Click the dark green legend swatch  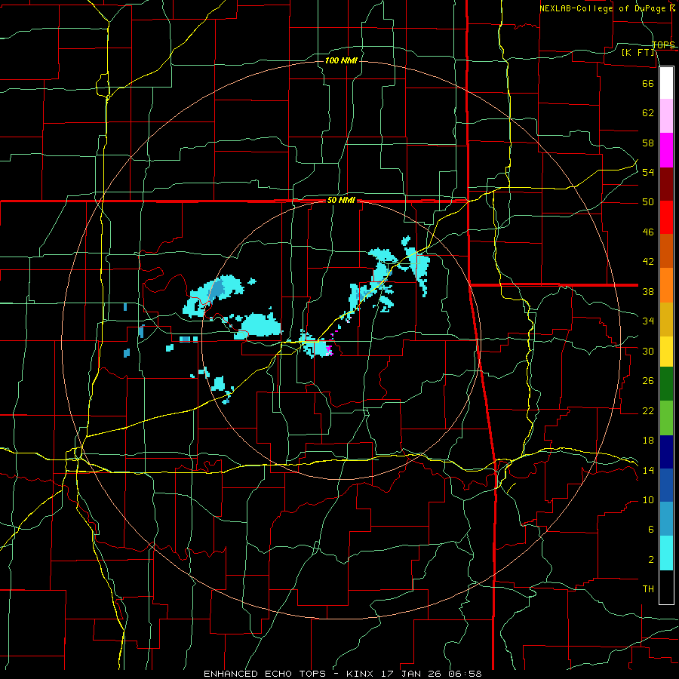pyautogui.click(x=666, y=384)
